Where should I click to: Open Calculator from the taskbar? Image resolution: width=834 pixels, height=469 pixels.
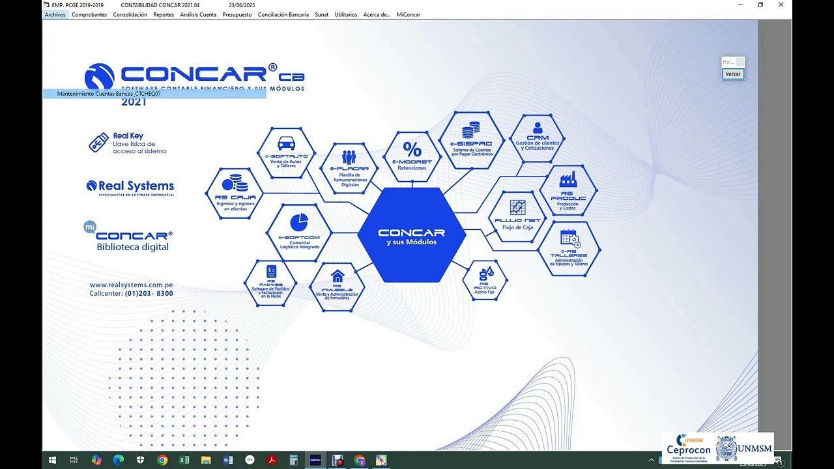coord(293,460)
